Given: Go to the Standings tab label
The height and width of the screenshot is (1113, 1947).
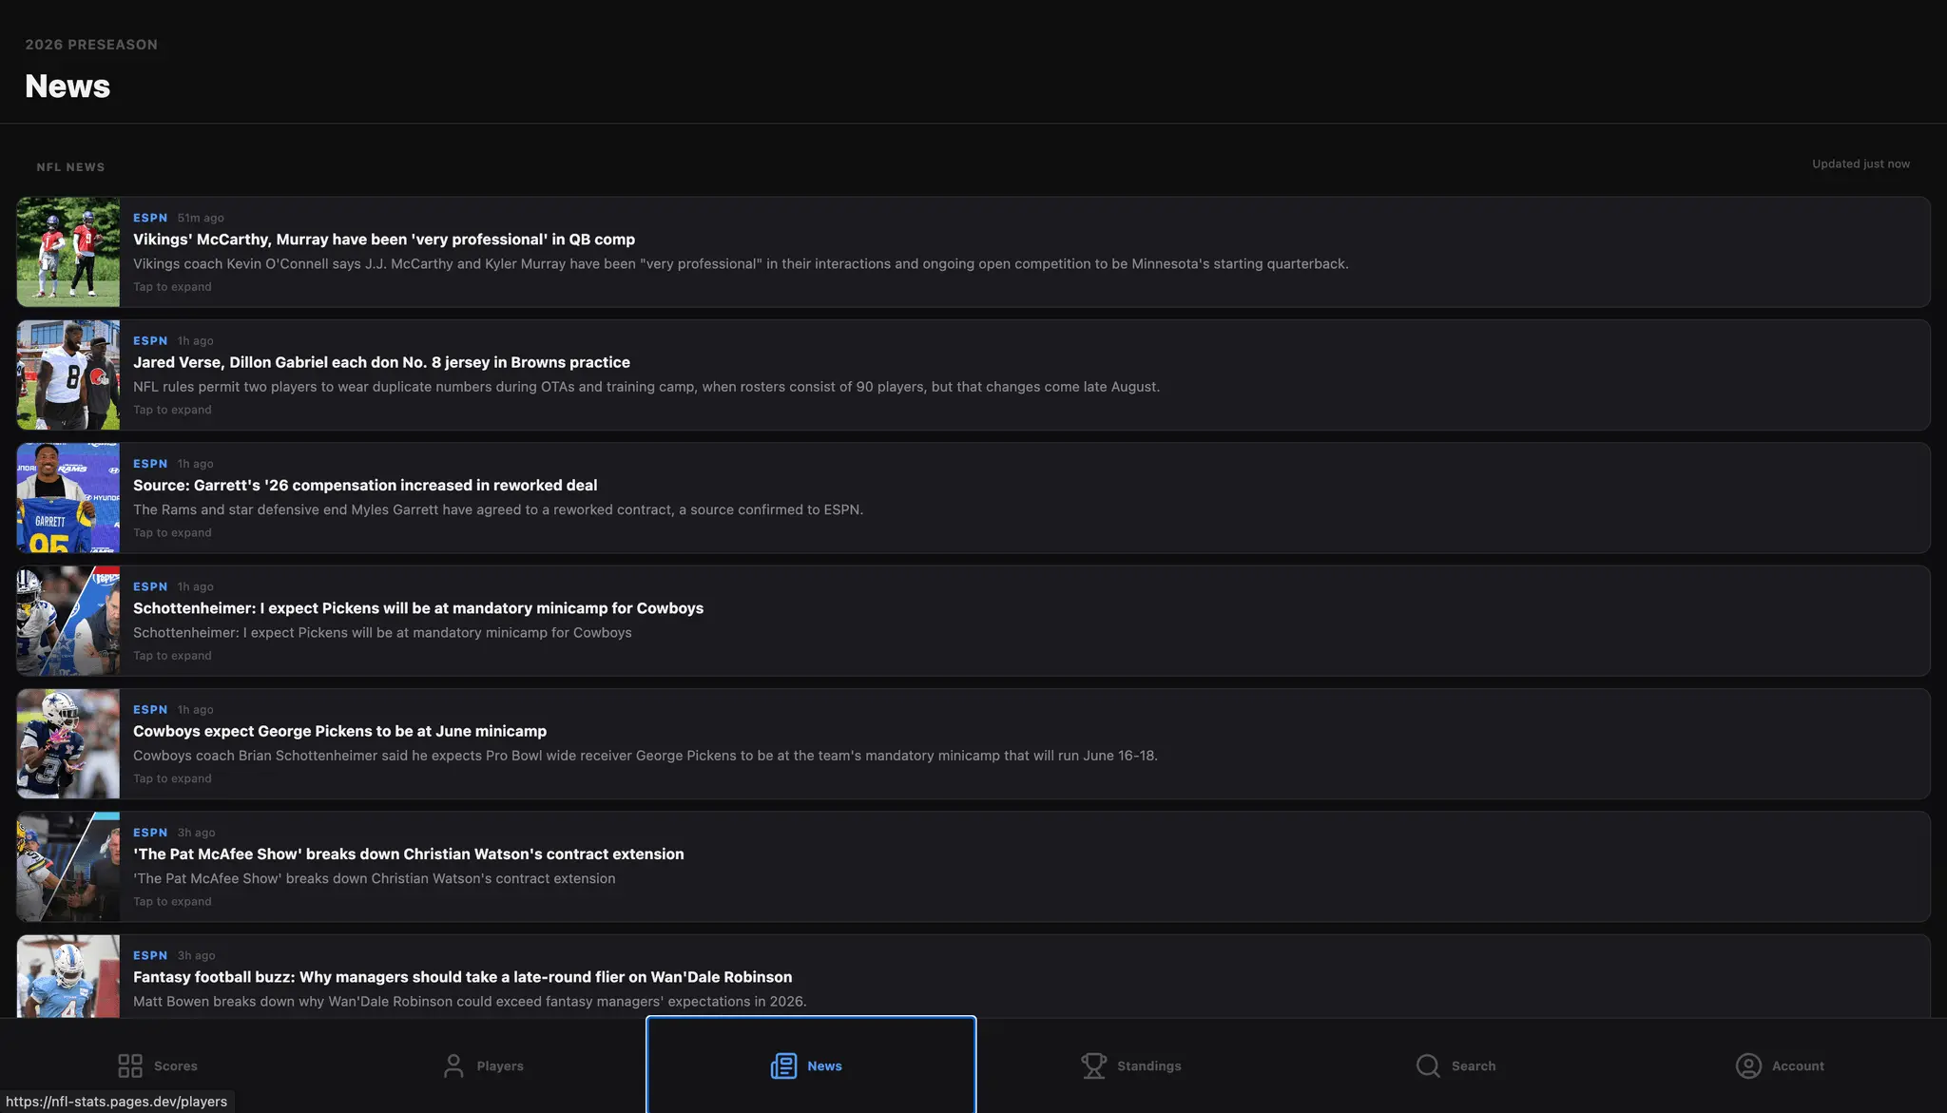Looking at the screenshot, I should click(x=1148, y=1066).
